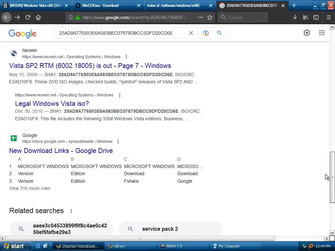Show site information icon in address bar
The height and width of the screenshot is (251, 335).
pyautogui.click(x=71, y=17)
